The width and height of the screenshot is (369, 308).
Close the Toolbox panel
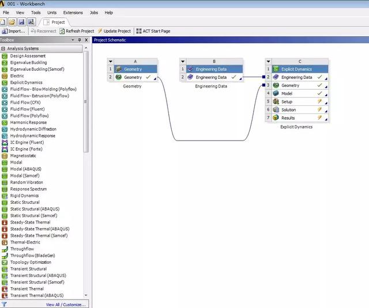(86, 40)
